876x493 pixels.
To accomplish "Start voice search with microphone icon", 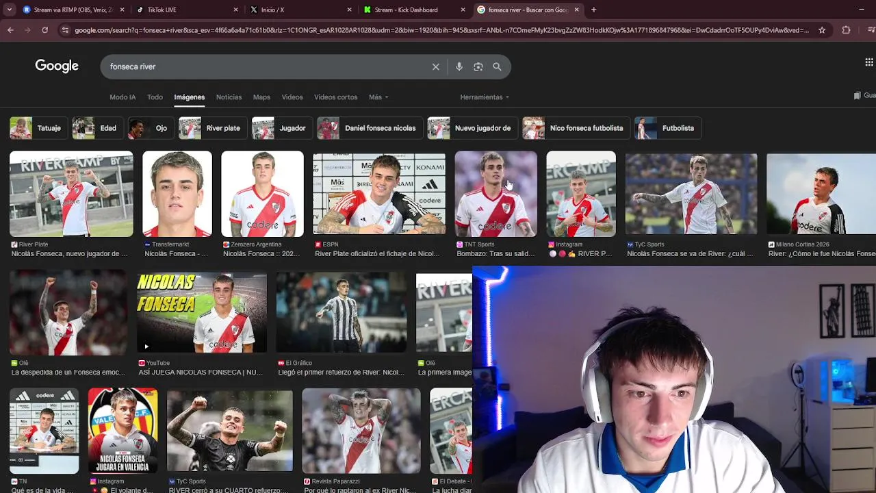I will (x=459, y=67).
